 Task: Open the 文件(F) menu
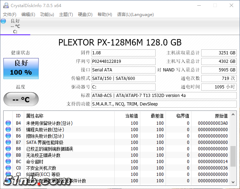pyautogui.click(x=10, y=15)
